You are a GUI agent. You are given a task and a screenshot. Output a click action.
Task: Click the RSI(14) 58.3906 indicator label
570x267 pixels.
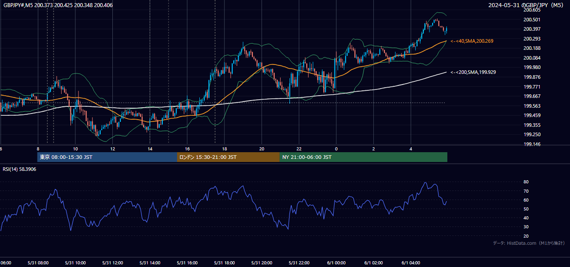tap(19, 169)
